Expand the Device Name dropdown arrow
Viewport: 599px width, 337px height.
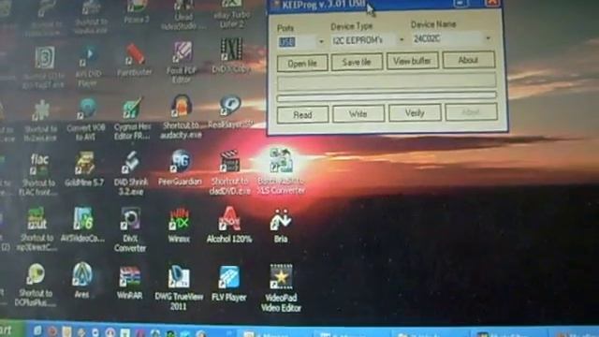[x=488, y=38]
